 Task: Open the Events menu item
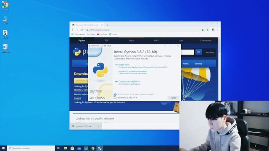(198, 64)
